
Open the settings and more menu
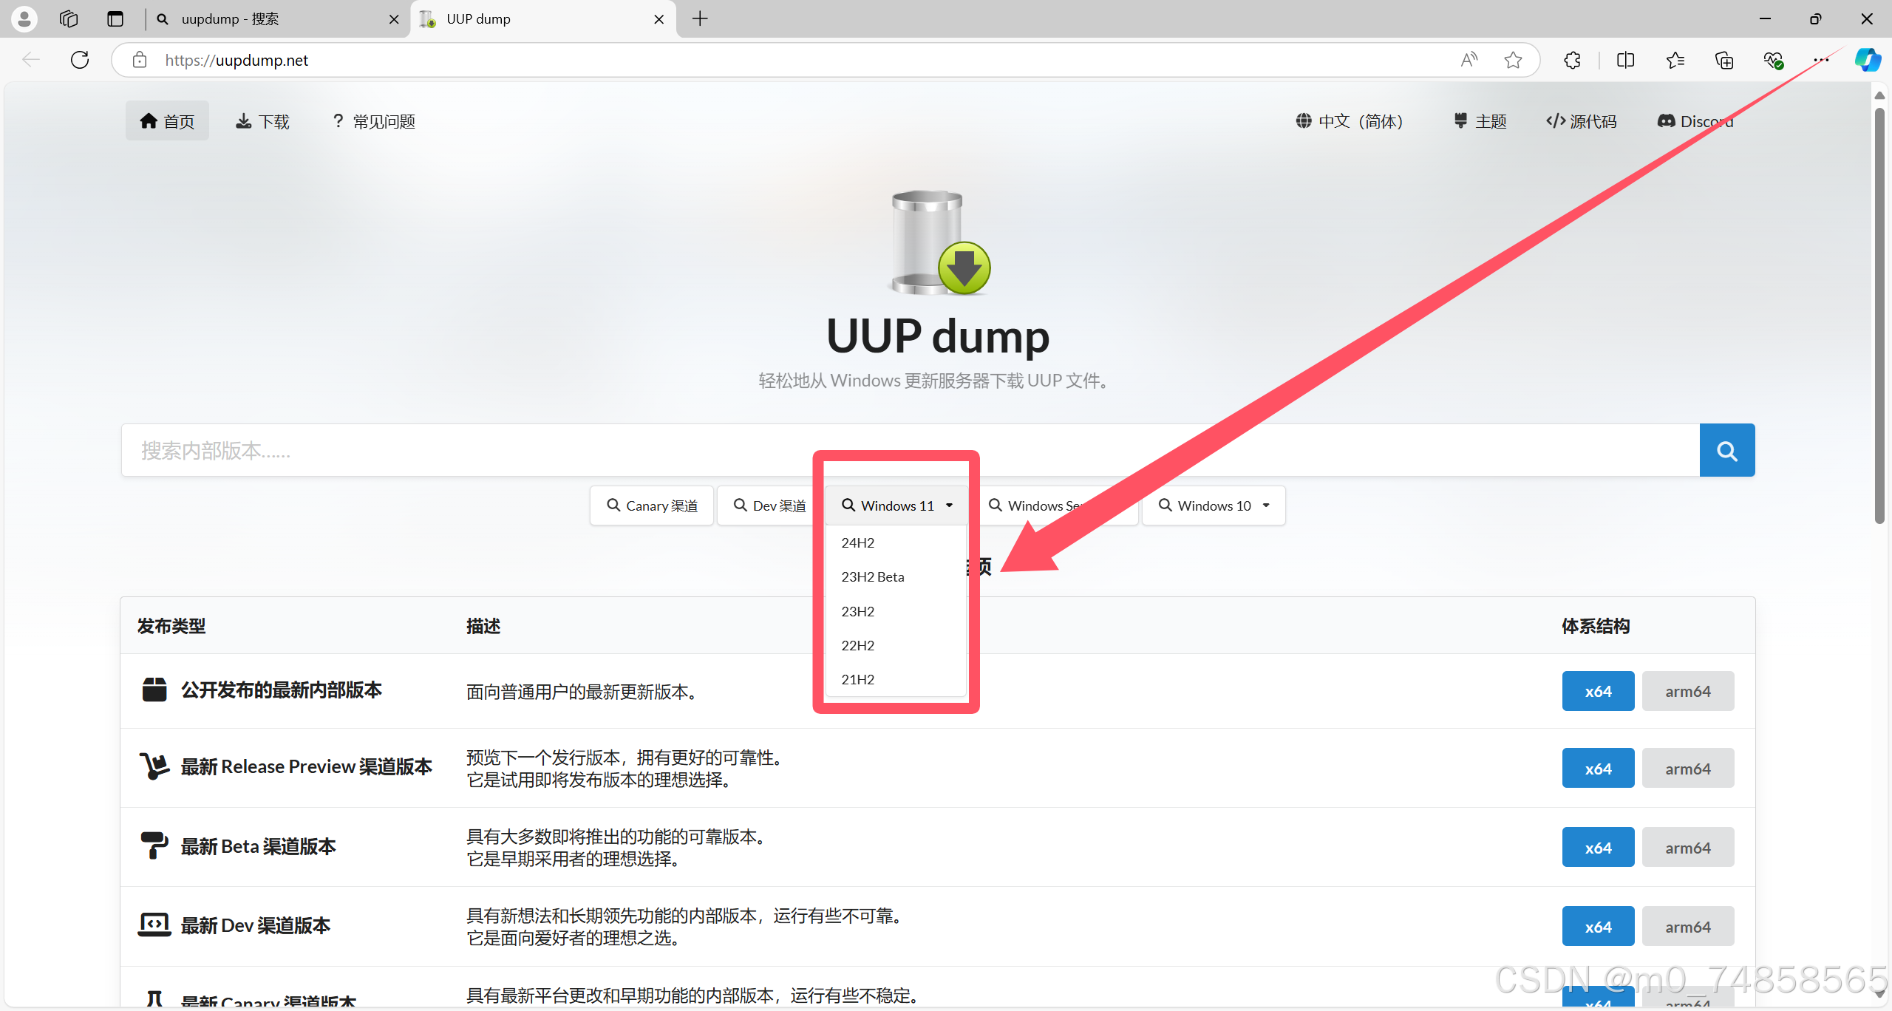1822,60
